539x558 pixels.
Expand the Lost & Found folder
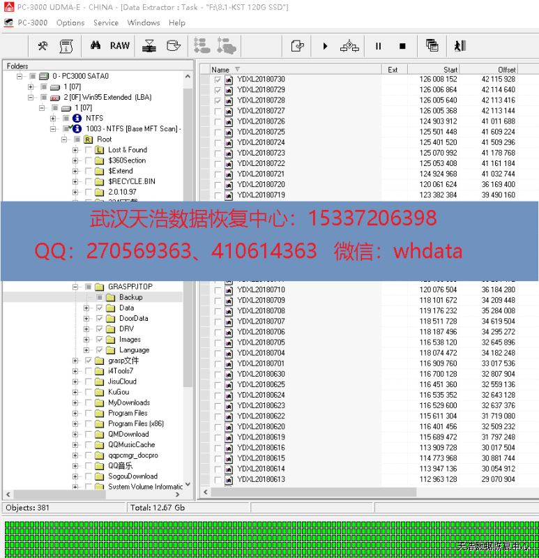[75, 150]
